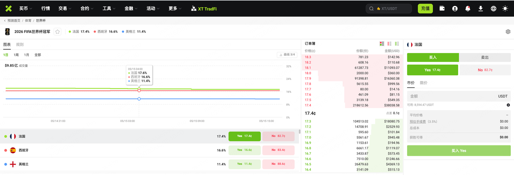This screenshot has height=175, width=514.
Task: Go to 预测首页 in the breadcrumb
Action: click(14, 20)
